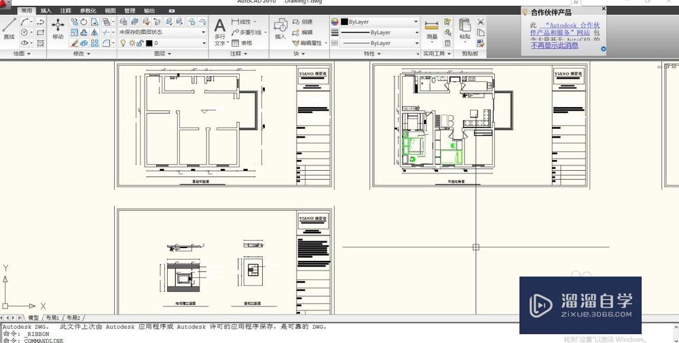Open the Autodesk 合作伙伴产品和服务 website link
This screenshot has height=343, width=679.
(x=565, y=29)
